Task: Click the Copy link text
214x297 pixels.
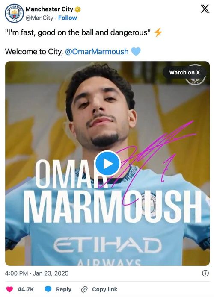Action: point(105,289)
